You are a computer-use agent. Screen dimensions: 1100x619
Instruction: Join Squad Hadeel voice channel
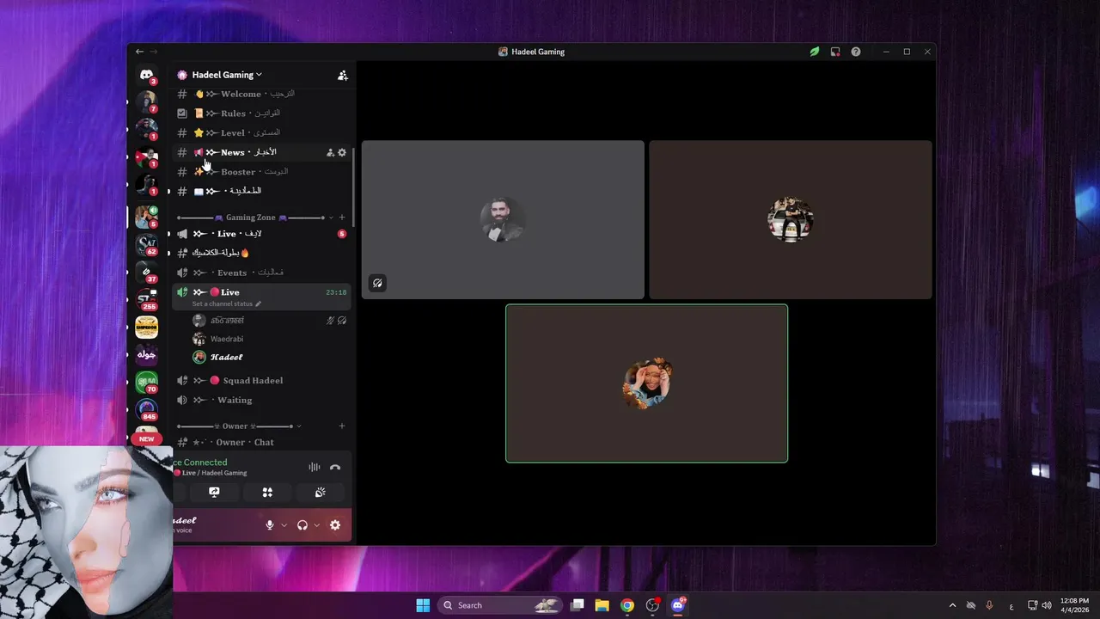click(262, 380)
